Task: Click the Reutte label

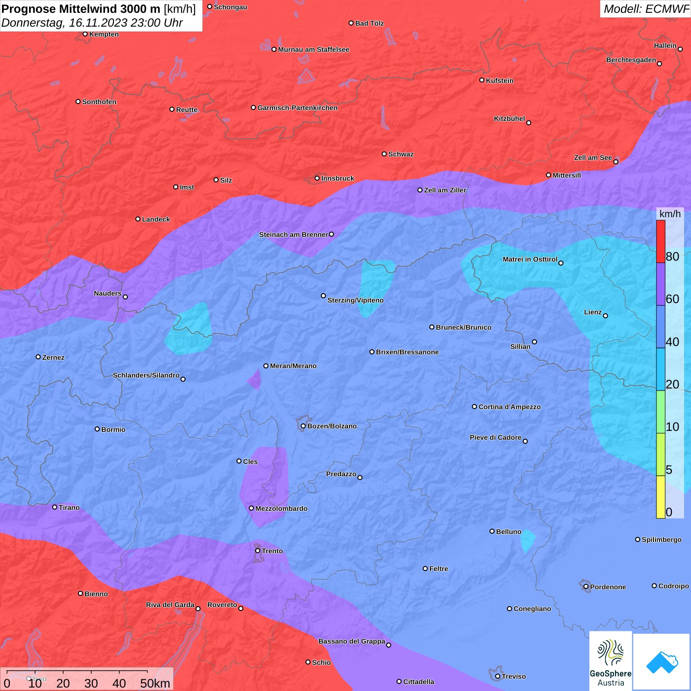Action: coord(187,110)
